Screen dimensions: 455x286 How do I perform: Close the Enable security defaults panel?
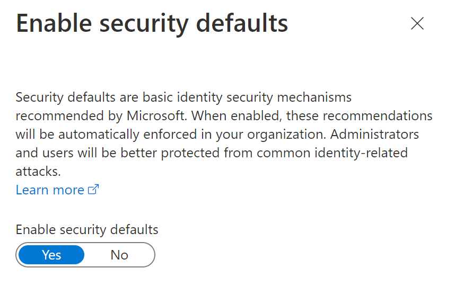pos(417,23)
